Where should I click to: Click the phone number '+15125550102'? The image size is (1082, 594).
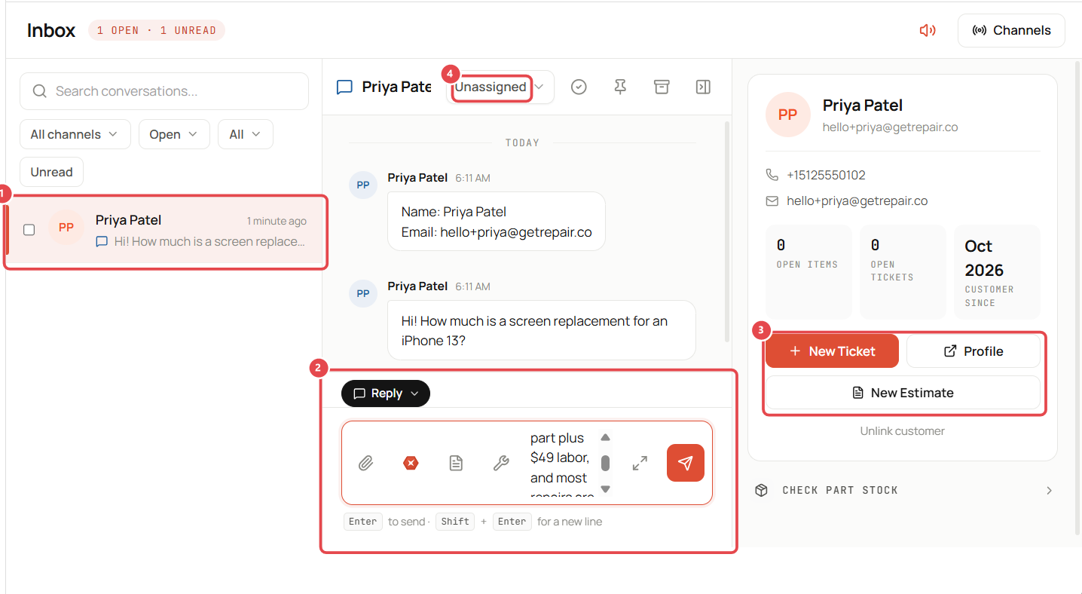pyautogui.click(x=826, y=175)
